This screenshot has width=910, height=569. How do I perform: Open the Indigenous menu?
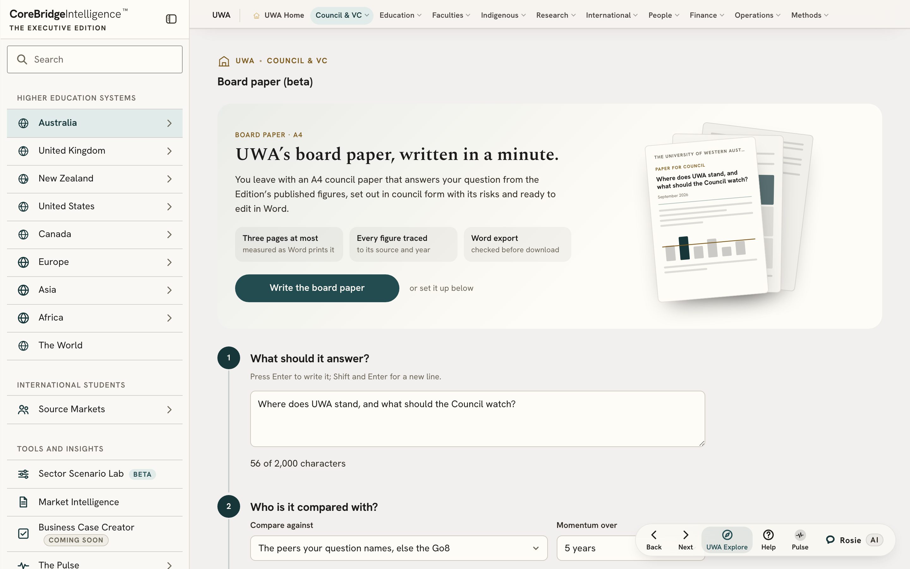point(503,15)
